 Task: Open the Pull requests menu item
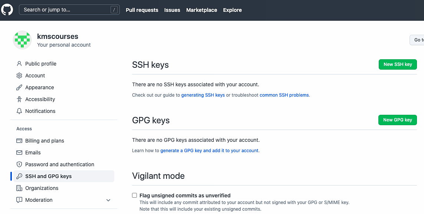142,10
